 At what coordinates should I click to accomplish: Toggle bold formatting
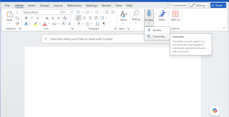(x=26, y=18)
